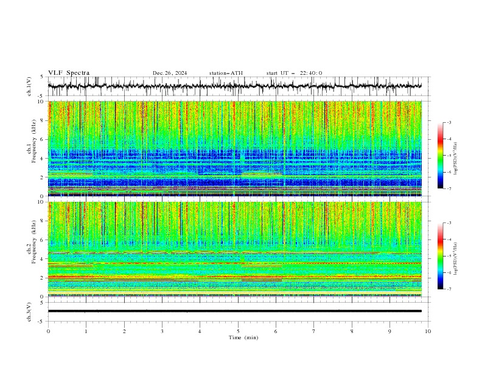The width and height of the screenshot is (482, 372).
Task: Click the "start UT = 22:40:0" header text
Action: (x=294, y=73)
